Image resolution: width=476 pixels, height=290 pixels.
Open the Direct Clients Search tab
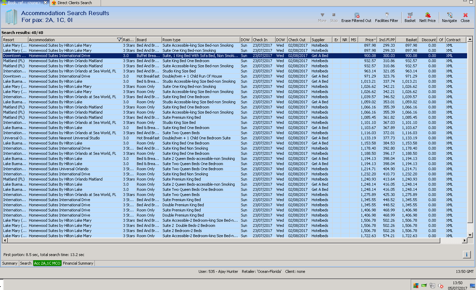click(75, 3)
